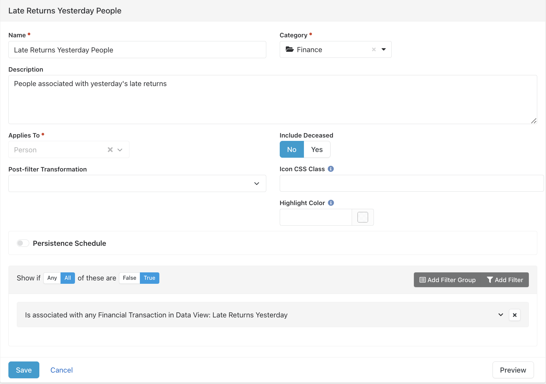Viewport: 546px width, 384px height.
Task: Open the Highlight Color swatch picker
Action: coord(362,217)
